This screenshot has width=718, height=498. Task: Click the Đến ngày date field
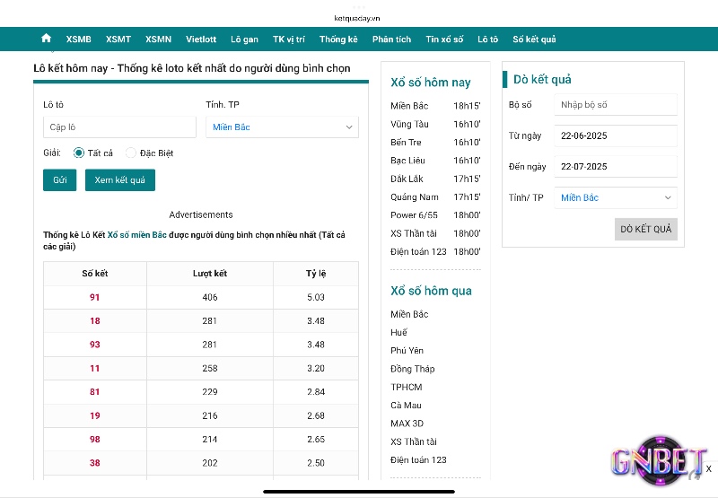pos(616,167)
